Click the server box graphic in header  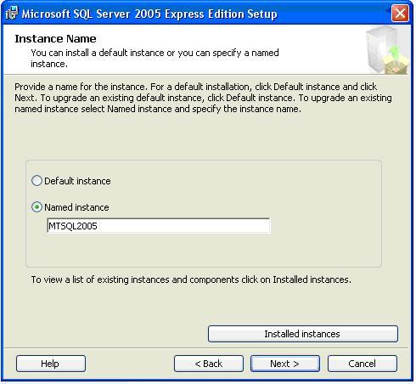(387, 50)
